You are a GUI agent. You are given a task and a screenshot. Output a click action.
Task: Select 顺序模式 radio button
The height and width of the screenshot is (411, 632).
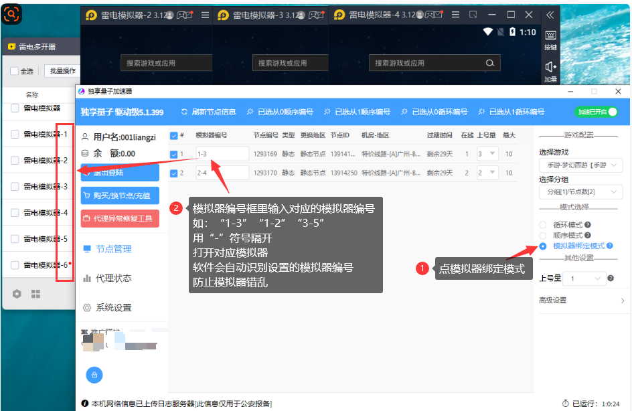tap(543, 236)
